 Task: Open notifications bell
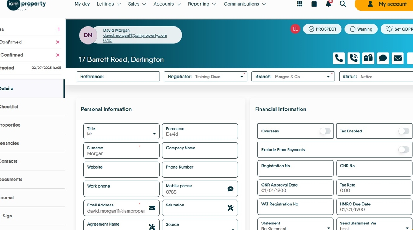click(329, 4)
